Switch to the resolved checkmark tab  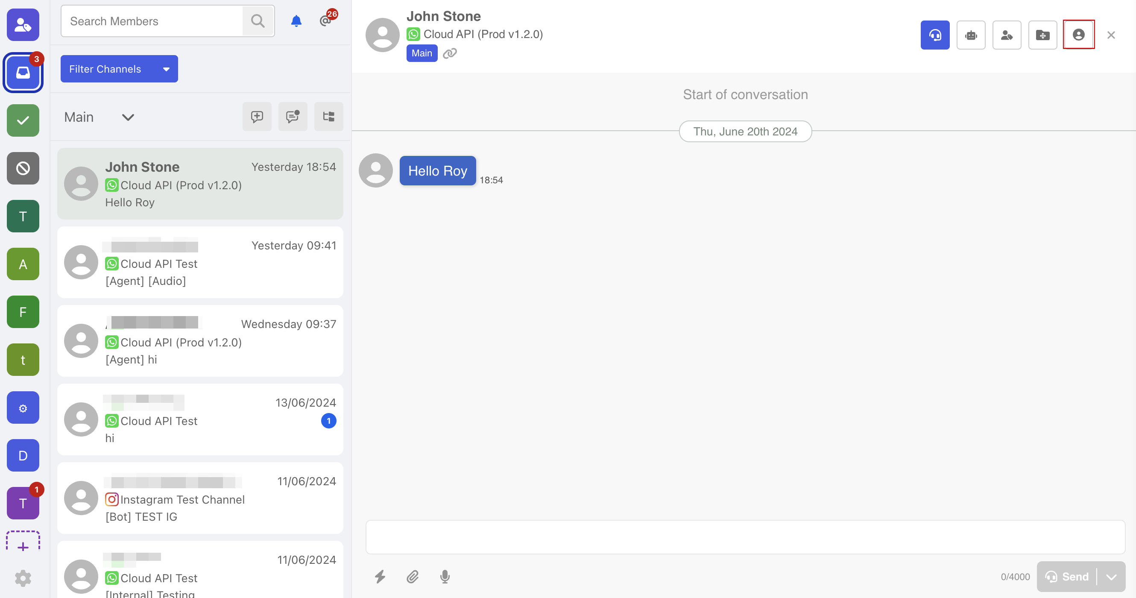click(x=23, y=120)
